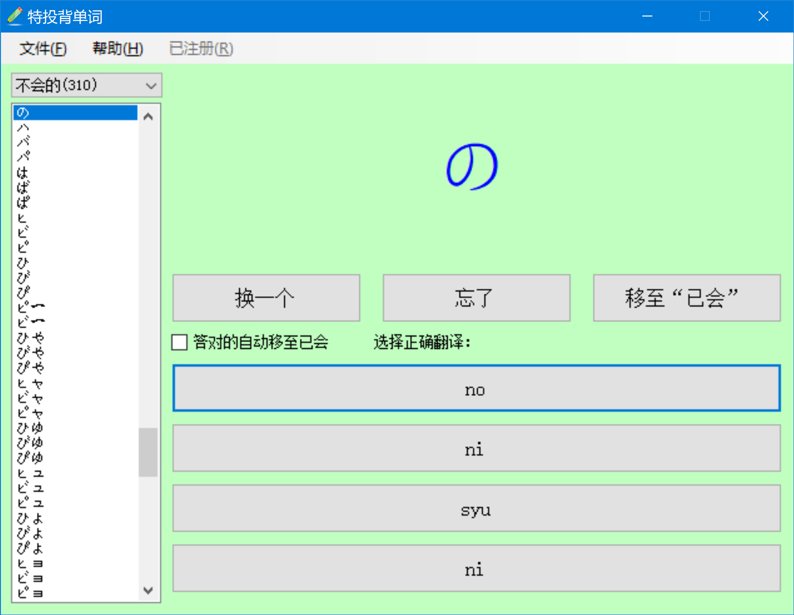Screen dimensions: 794x615
Task: Open the 文件(F) menu
Action: tap(43, 49)
